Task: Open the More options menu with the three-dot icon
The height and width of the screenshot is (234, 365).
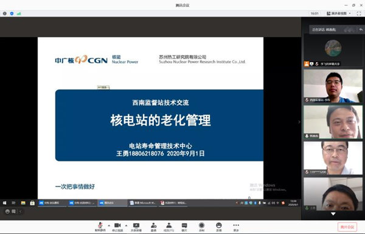Action: tap(236, 227)
